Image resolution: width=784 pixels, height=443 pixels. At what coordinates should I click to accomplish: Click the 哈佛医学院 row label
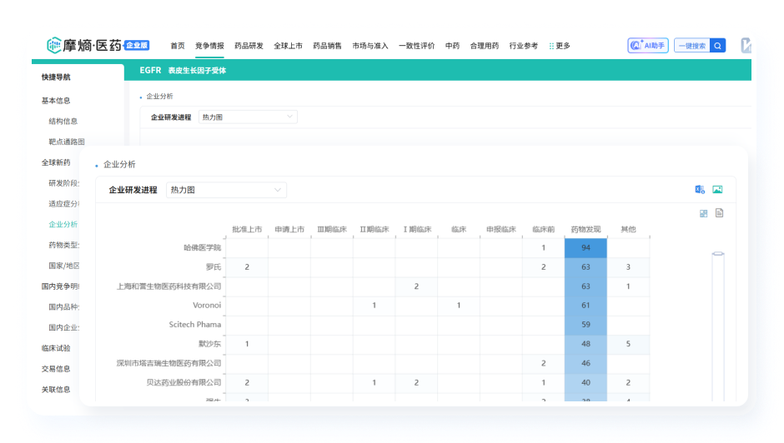coord(202,247)
